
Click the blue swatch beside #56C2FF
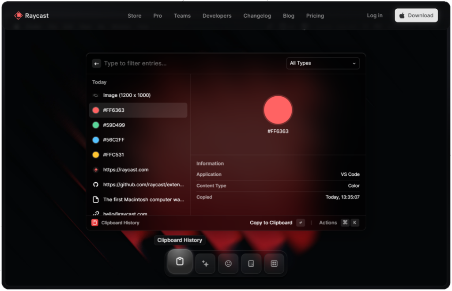(x=96, y=140)
